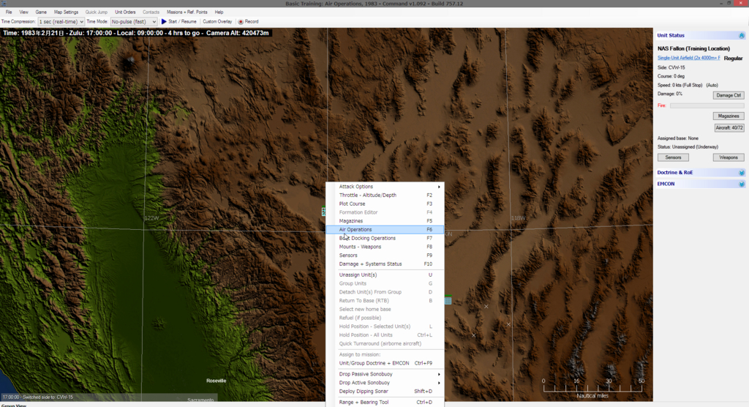Viewport: 749px width, 407px height.
Task: Click the NAS Fallon unit name text
Action: pos(693,48)
